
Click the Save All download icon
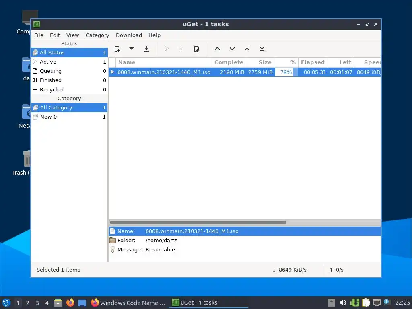pyautogui.click(x=146, y=49)
